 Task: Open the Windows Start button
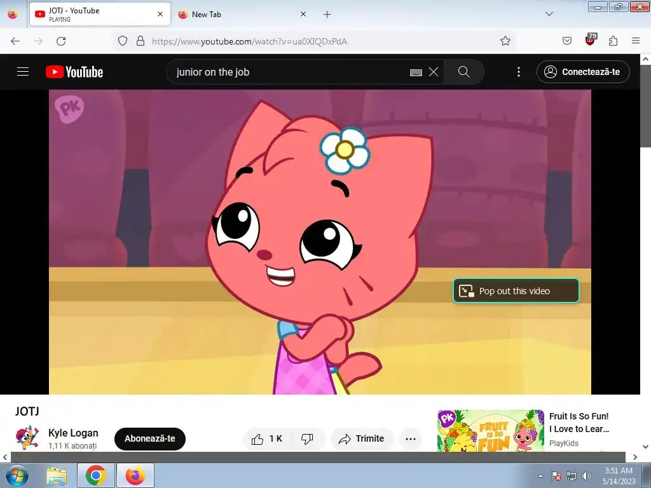pos(17,475)
